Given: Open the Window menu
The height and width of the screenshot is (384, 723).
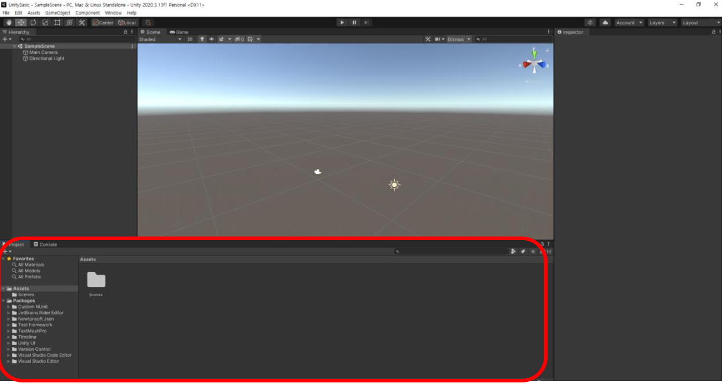Looking at the screenshot, I should coord(113,13).
